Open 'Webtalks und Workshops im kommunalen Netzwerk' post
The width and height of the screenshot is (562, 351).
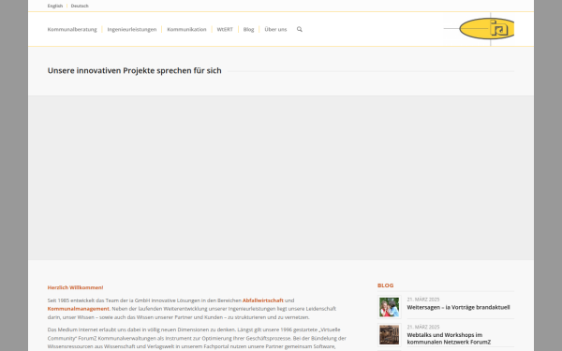point(449,339)
